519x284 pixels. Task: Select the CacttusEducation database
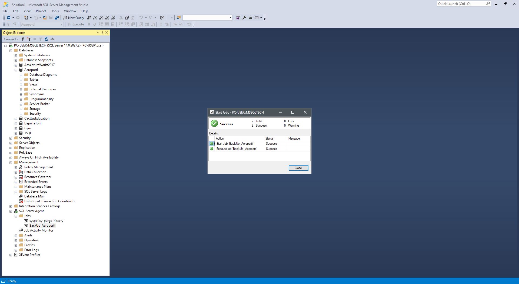coord(37,118)
